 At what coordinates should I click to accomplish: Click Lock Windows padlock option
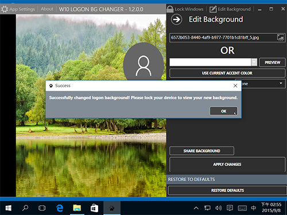pyautogui.click(x=185, y=9)
